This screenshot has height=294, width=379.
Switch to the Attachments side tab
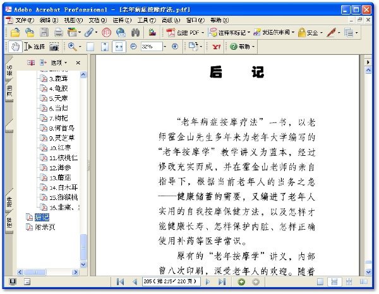pos(9,201)
